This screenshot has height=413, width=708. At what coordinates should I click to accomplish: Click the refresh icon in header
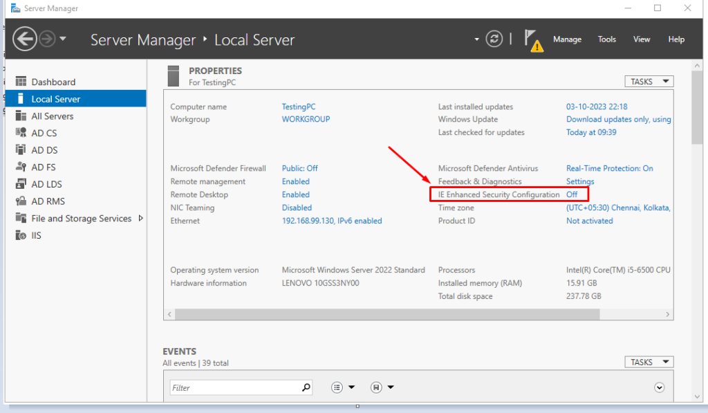click(494, 39)
